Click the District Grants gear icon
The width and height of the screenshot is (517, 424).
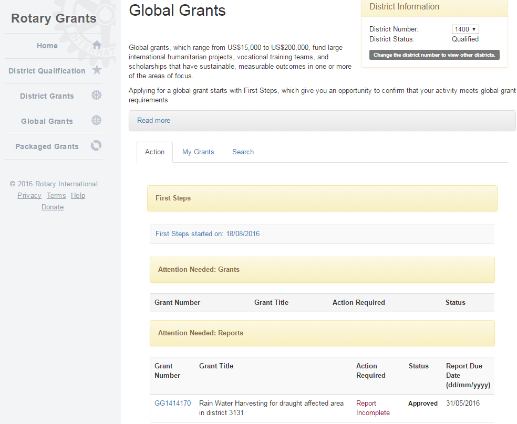[96, 95]
